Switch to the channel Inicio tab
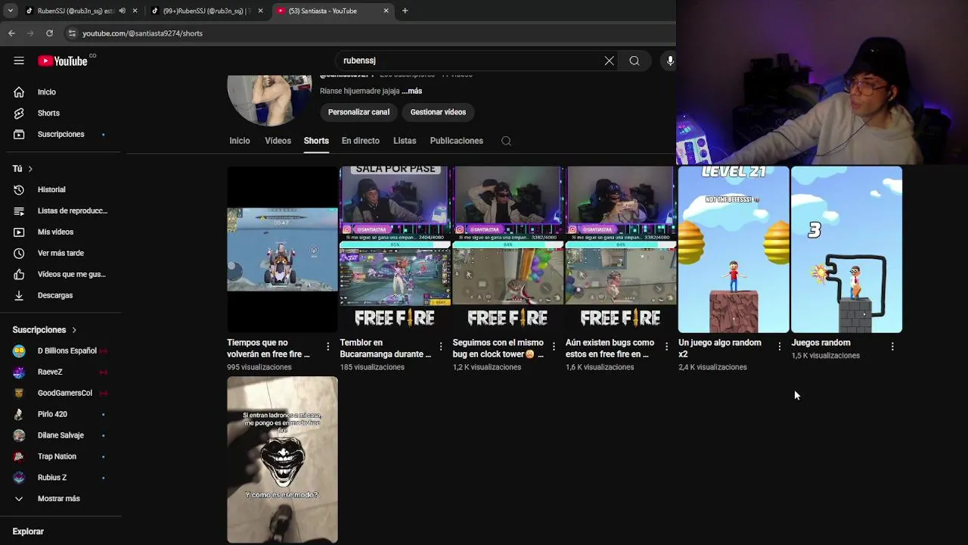The image size is (968, 545). (x=240, y=141)
